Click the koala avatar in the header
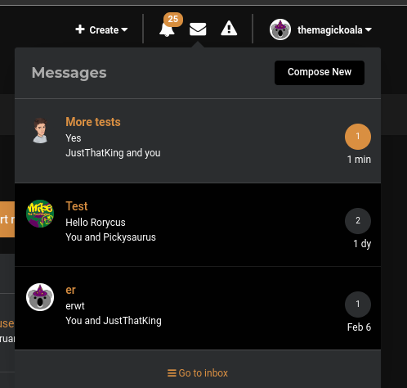Viewport: 407px width, 388px height. [280, 29]
